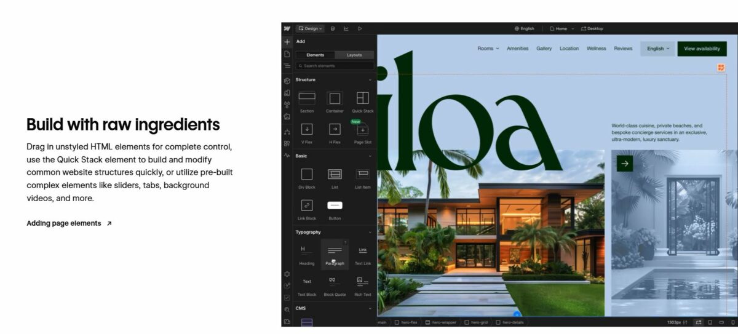Open the Assets image panel icon
Image resolution: width=738 pixels, height=334 pixels.
point(287,116)
